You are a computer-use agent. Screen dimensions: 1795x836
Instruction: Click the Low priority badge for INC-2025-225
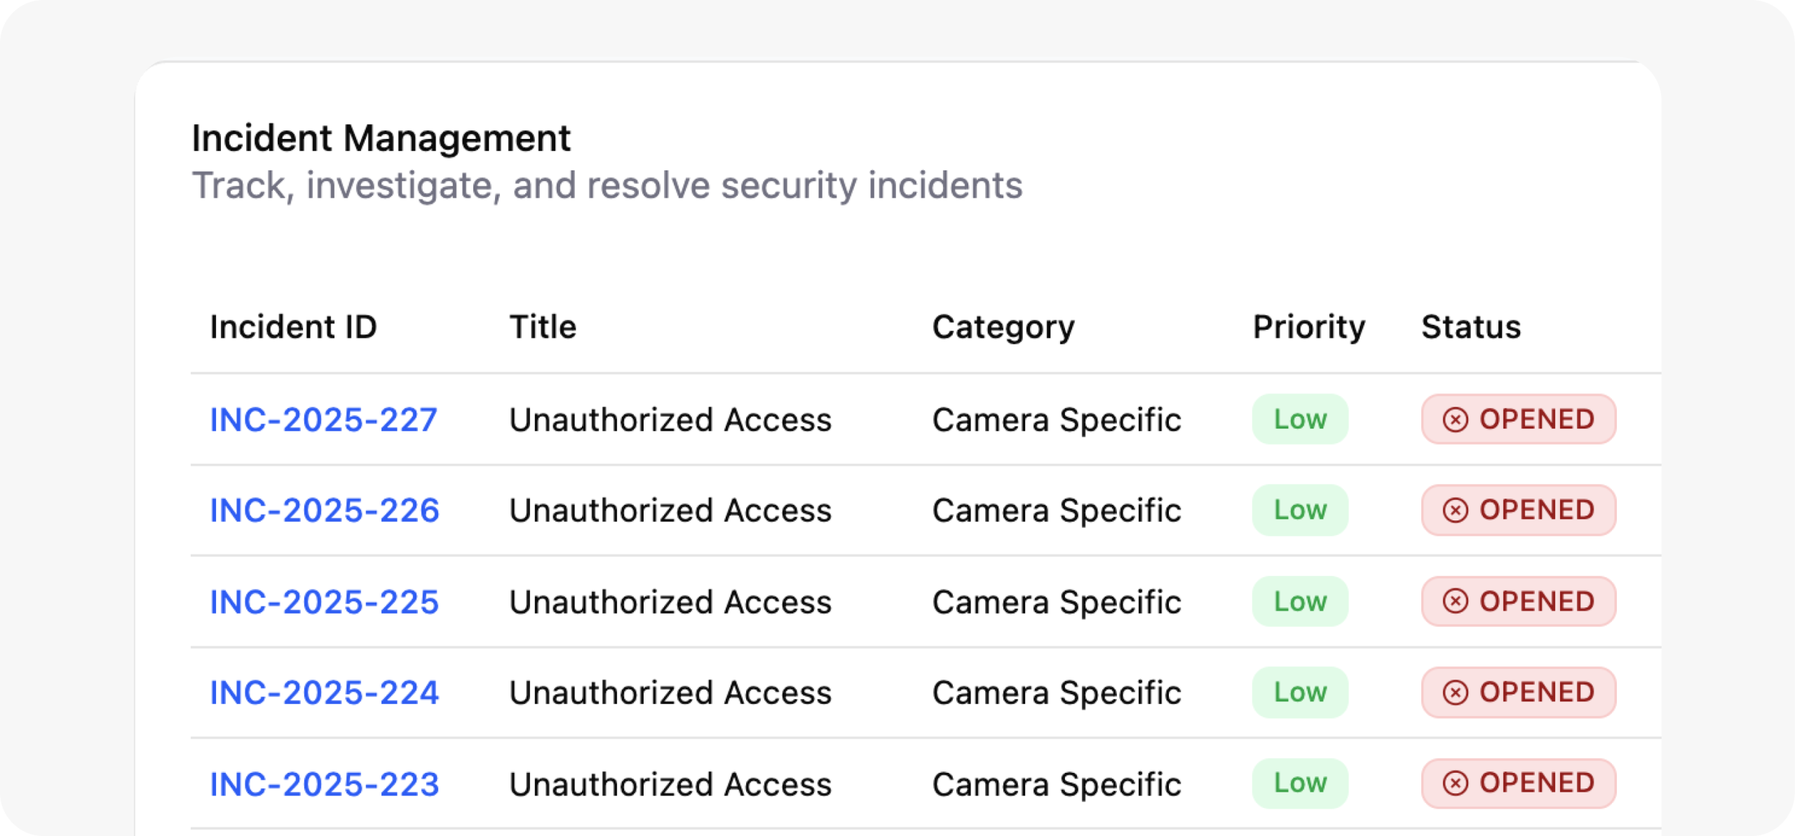click(1300, 601)
